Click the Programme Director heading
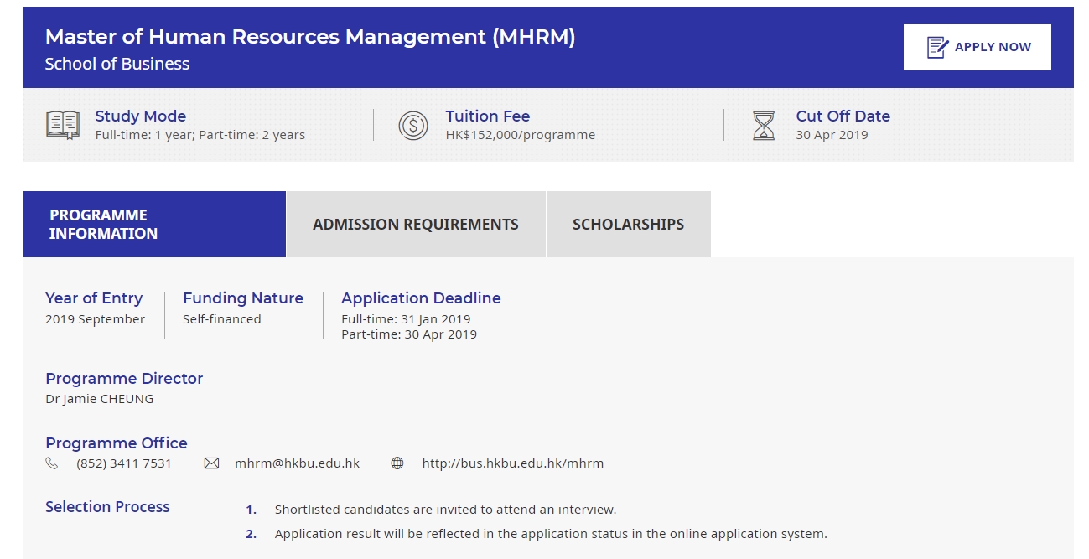The width and height of the screenshot is (1089, 559). pyautogui.click(x=124, y=379)
